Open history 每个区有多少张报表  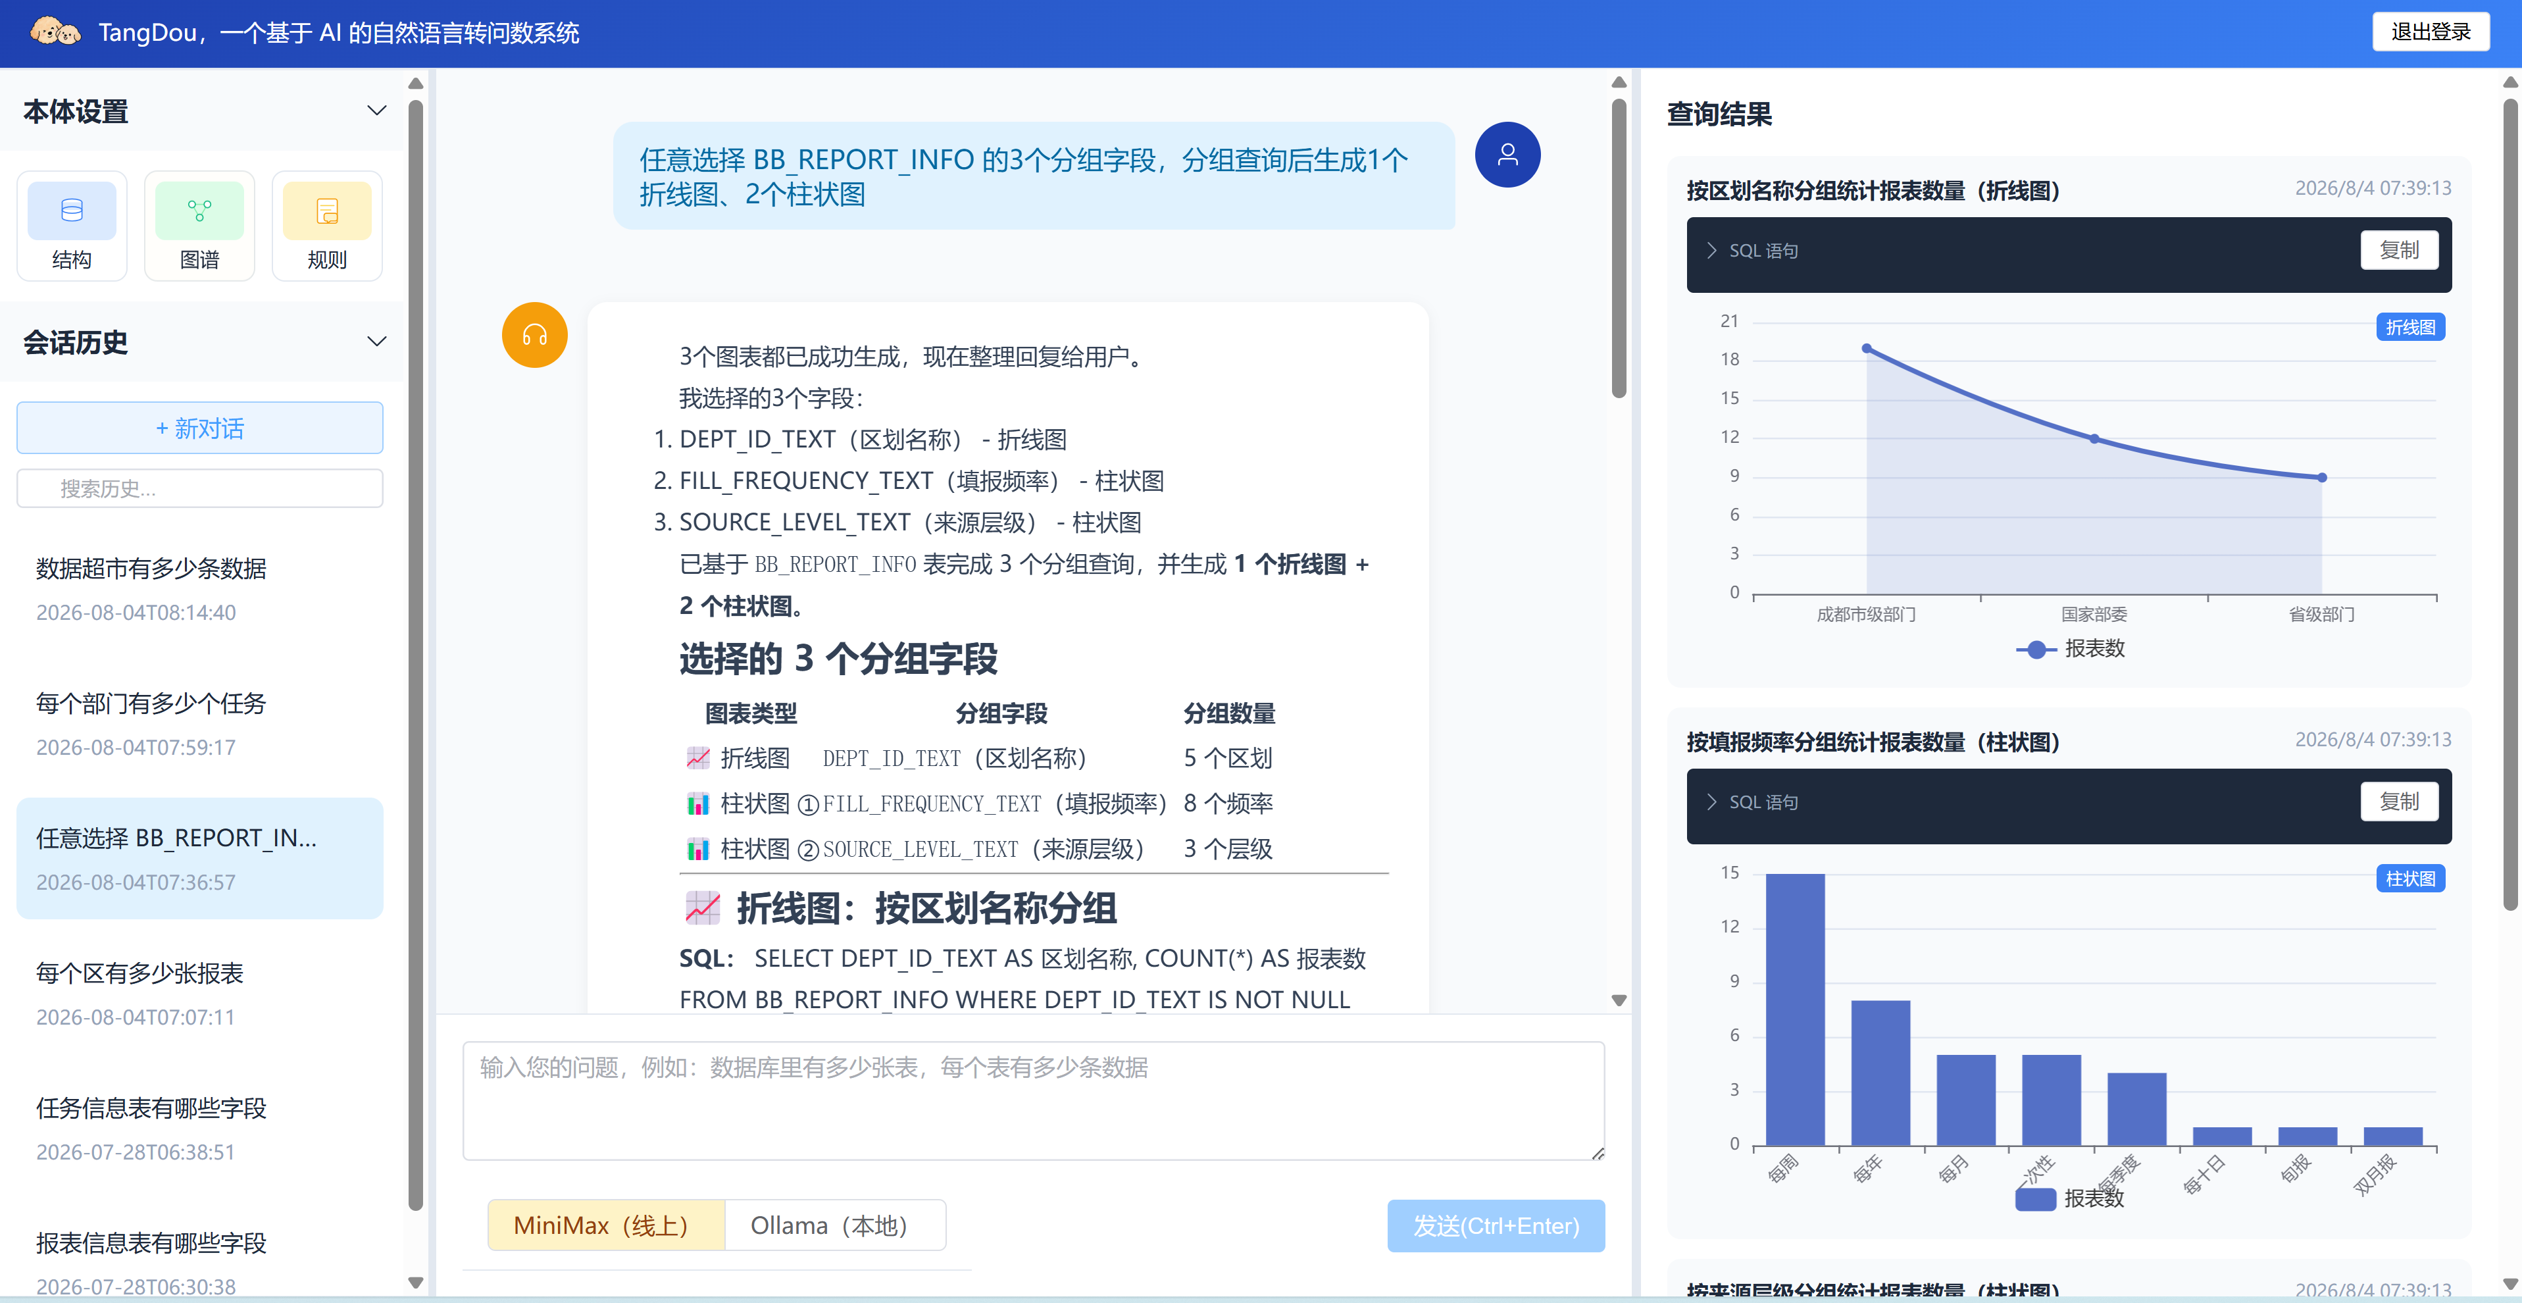pos(200,992)
